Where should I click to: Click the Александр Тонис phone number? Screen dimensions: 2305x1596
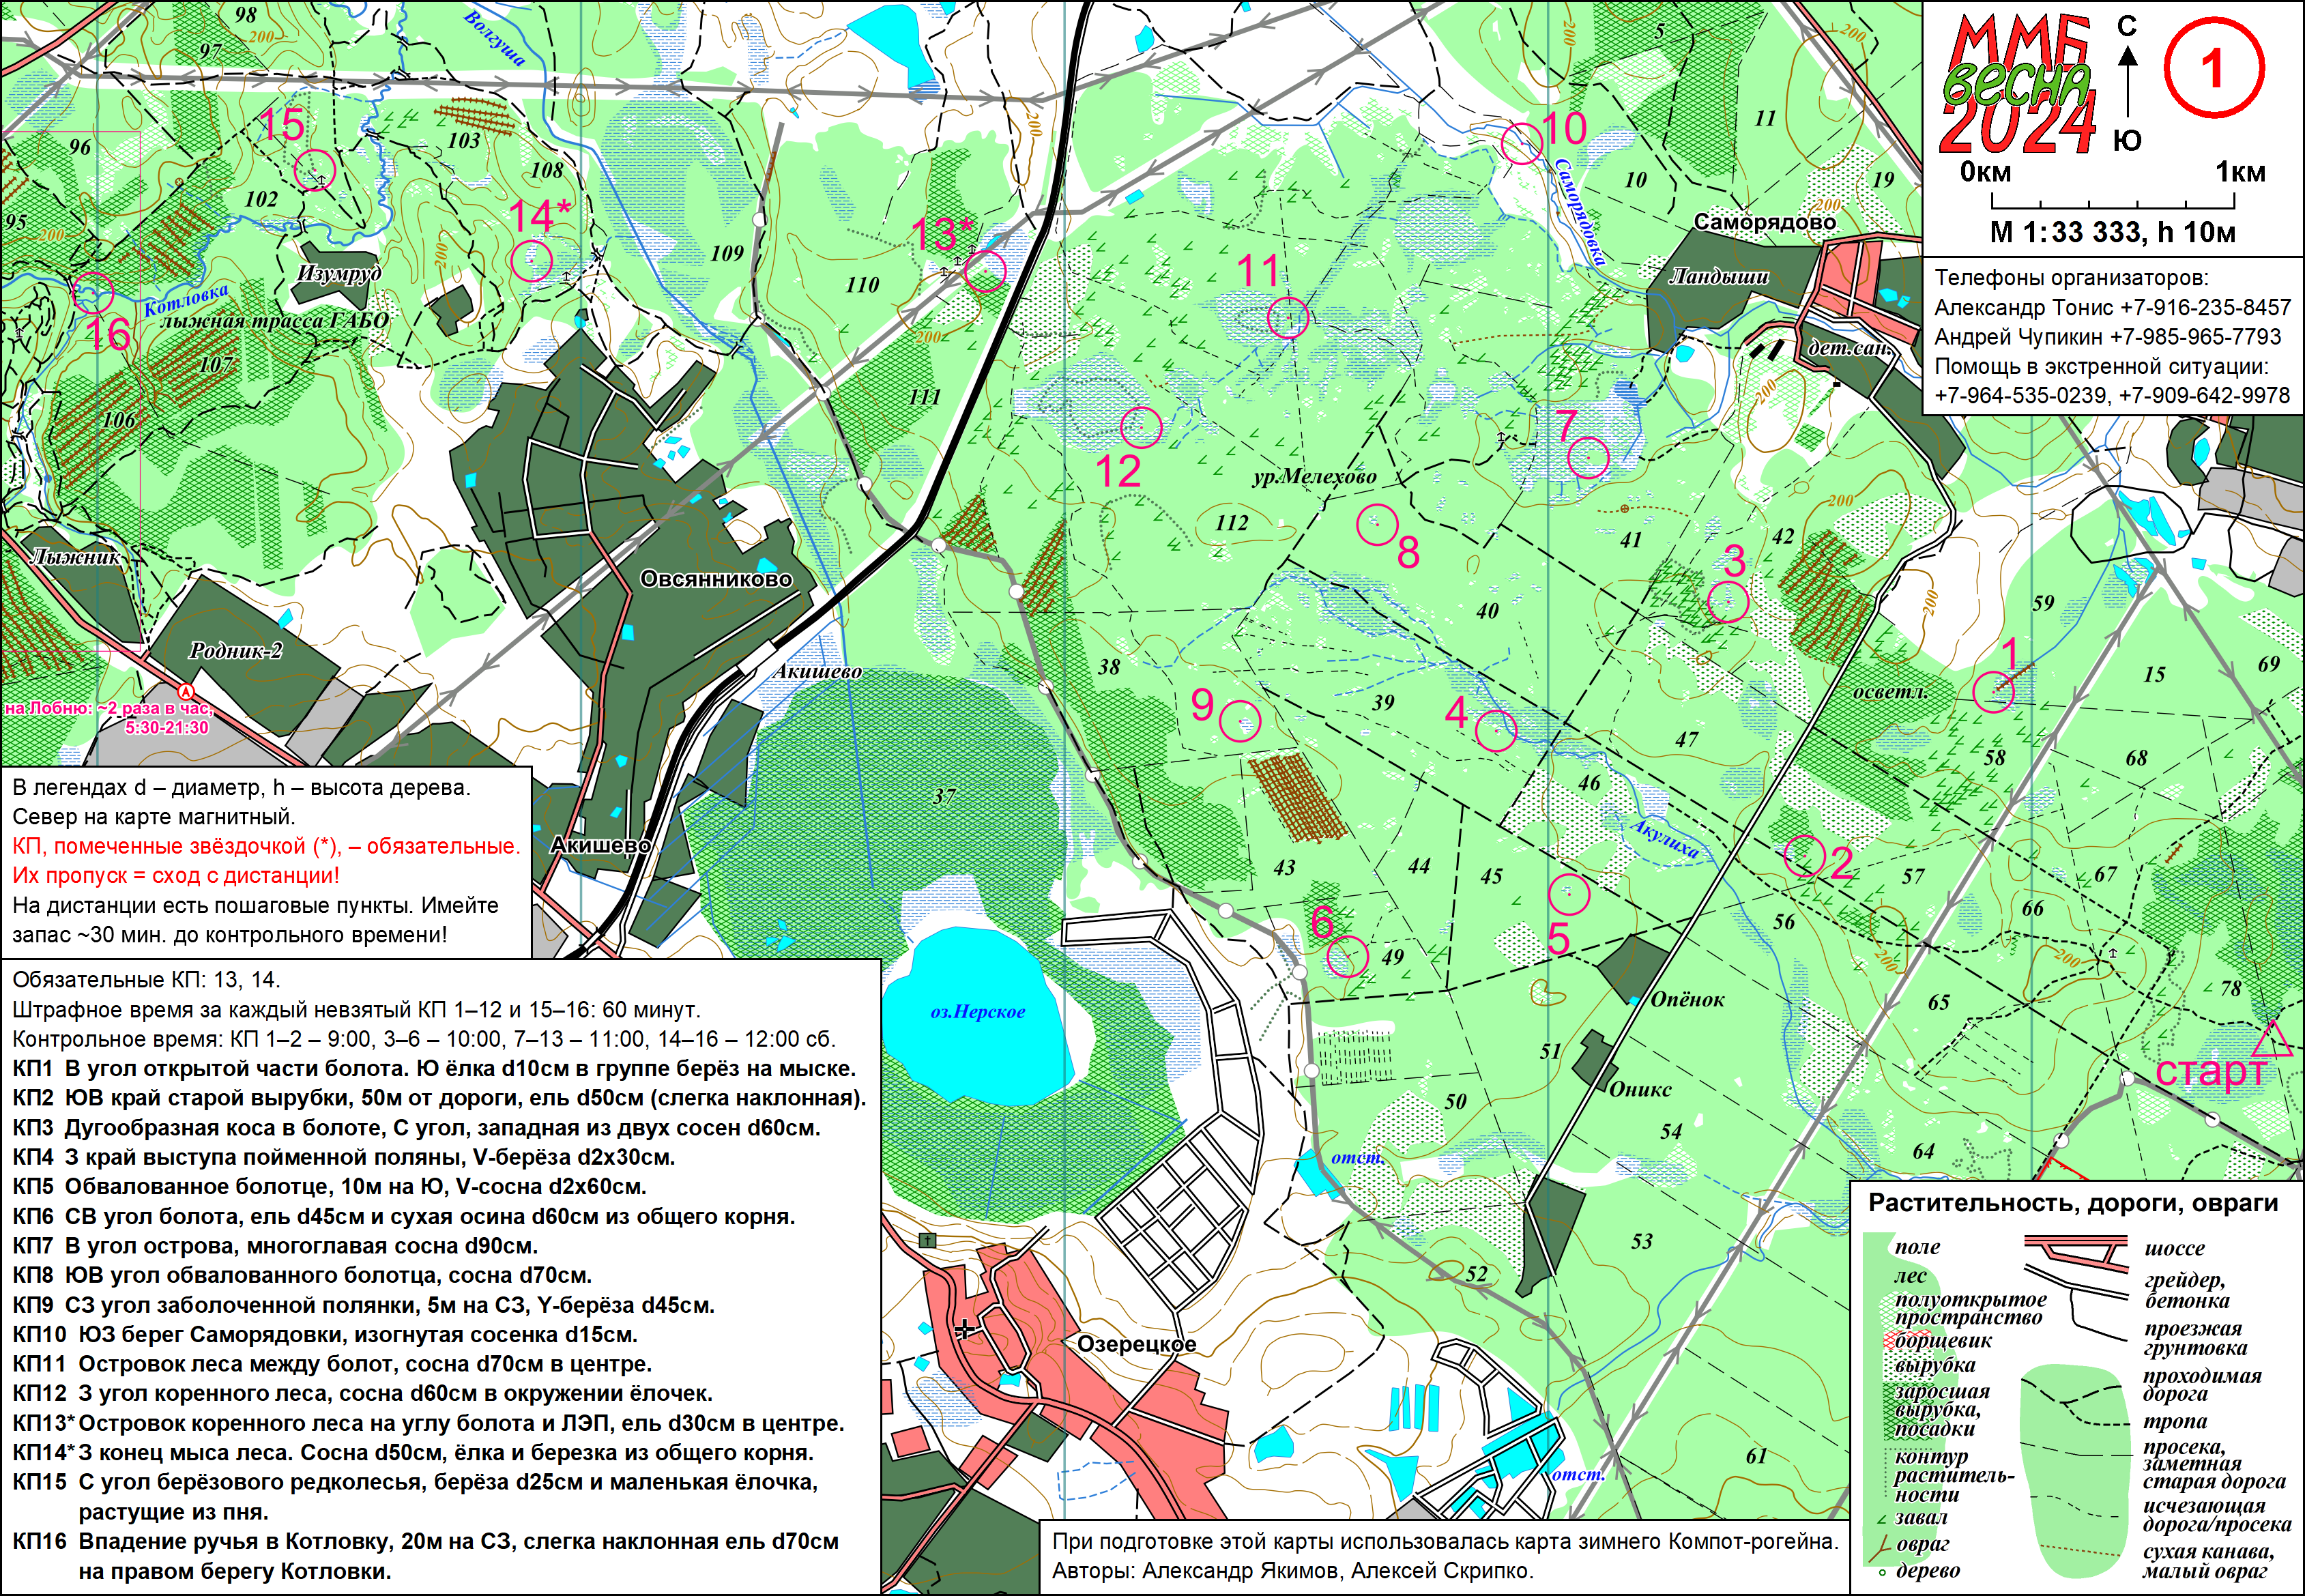click(x=2205, y=307)
